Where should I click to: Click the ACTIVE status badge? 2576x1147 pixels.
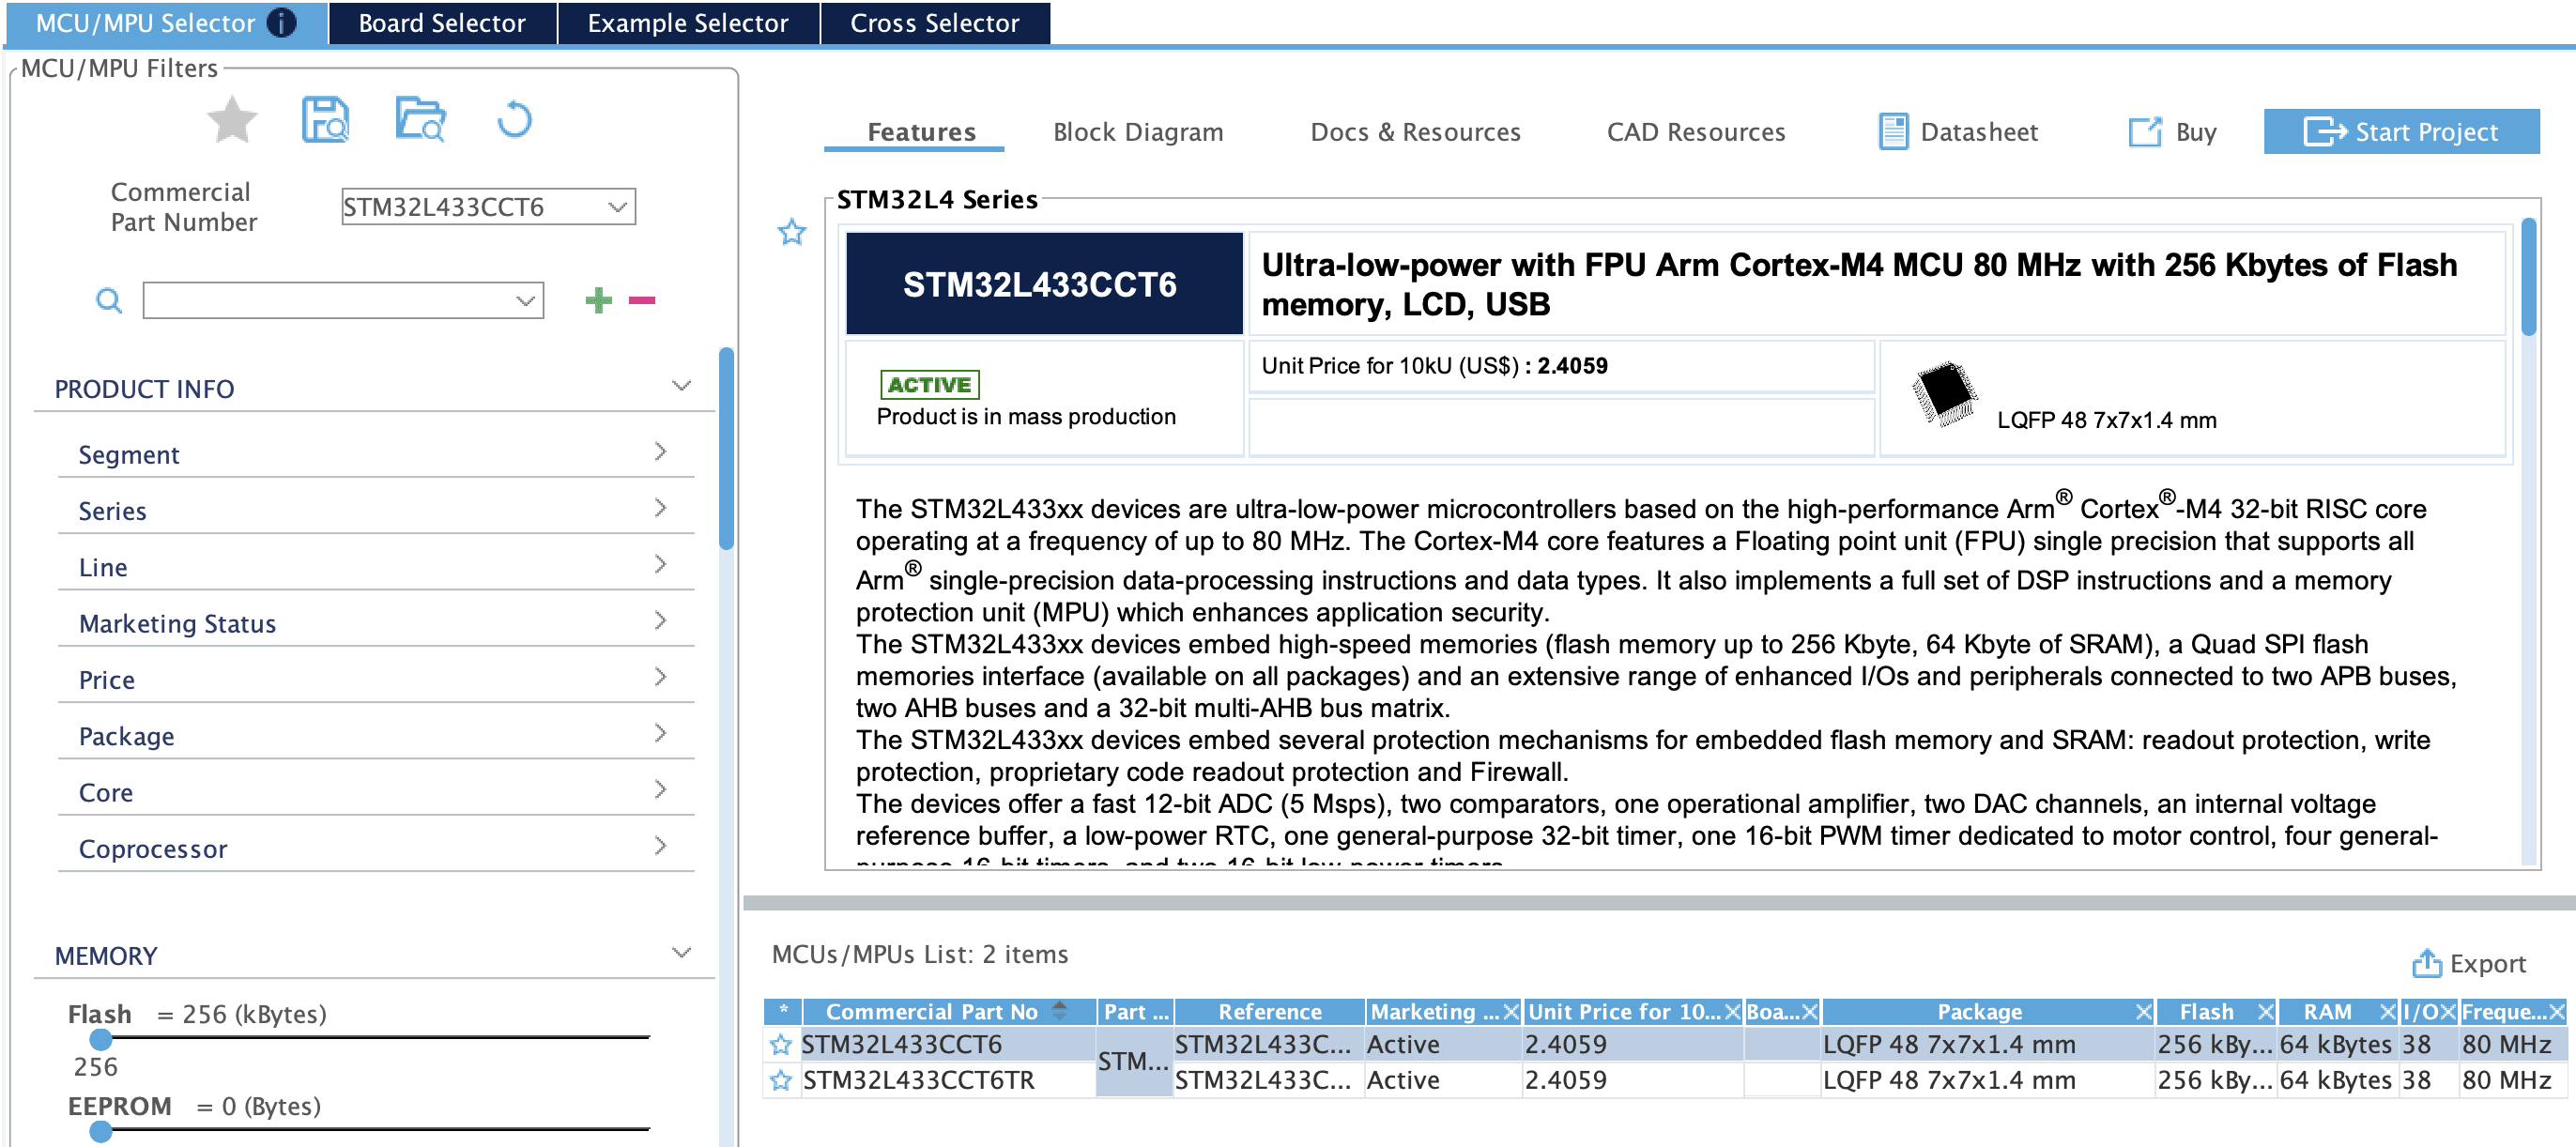coord(929,385)
